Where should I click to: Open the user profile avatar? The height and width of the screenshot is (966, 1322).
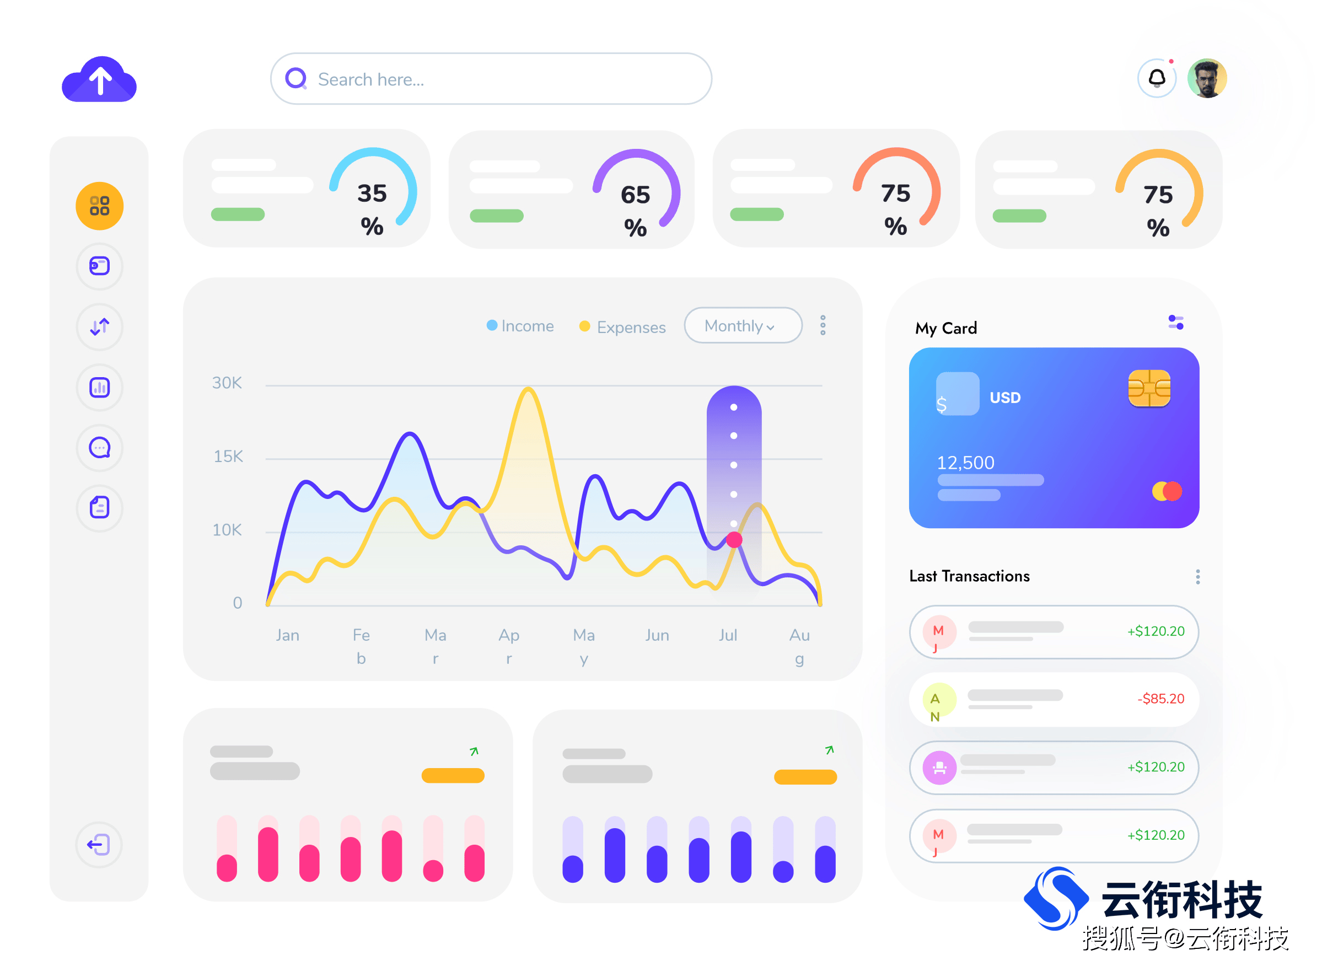pyautogui.click(x=1216, y=80)
